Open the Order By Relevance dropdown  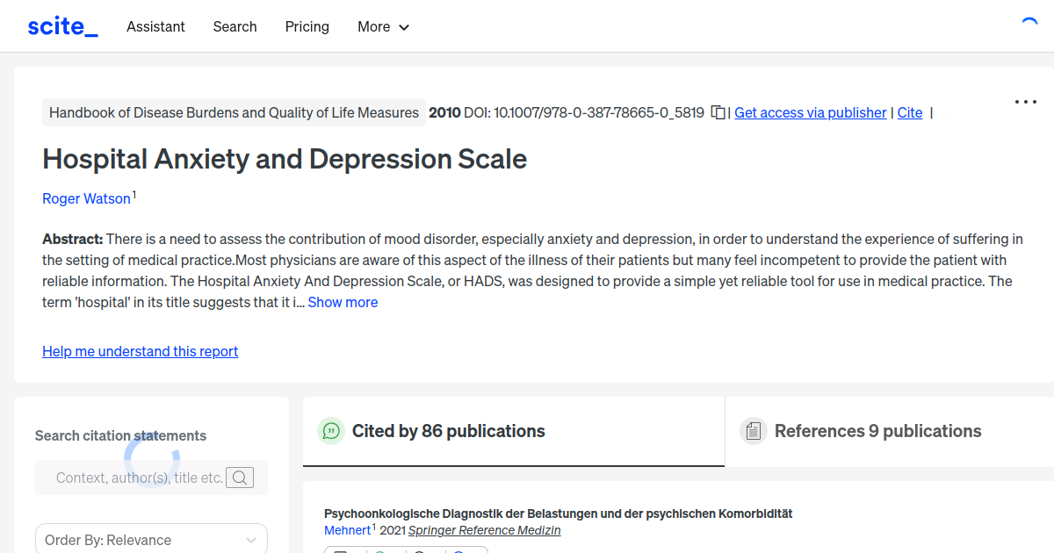pyautogui.click(x=151, y=539)
